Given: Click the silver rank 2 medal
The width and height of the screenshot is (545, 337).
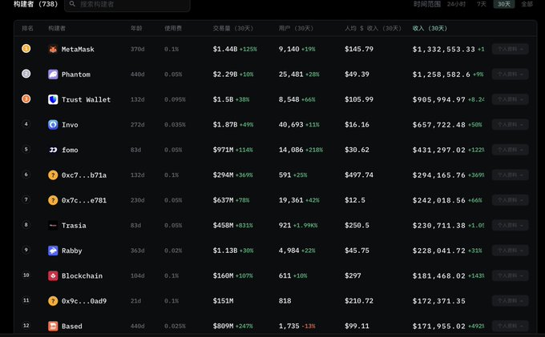Looking at the screenshot, I should [x=26, y=74].
